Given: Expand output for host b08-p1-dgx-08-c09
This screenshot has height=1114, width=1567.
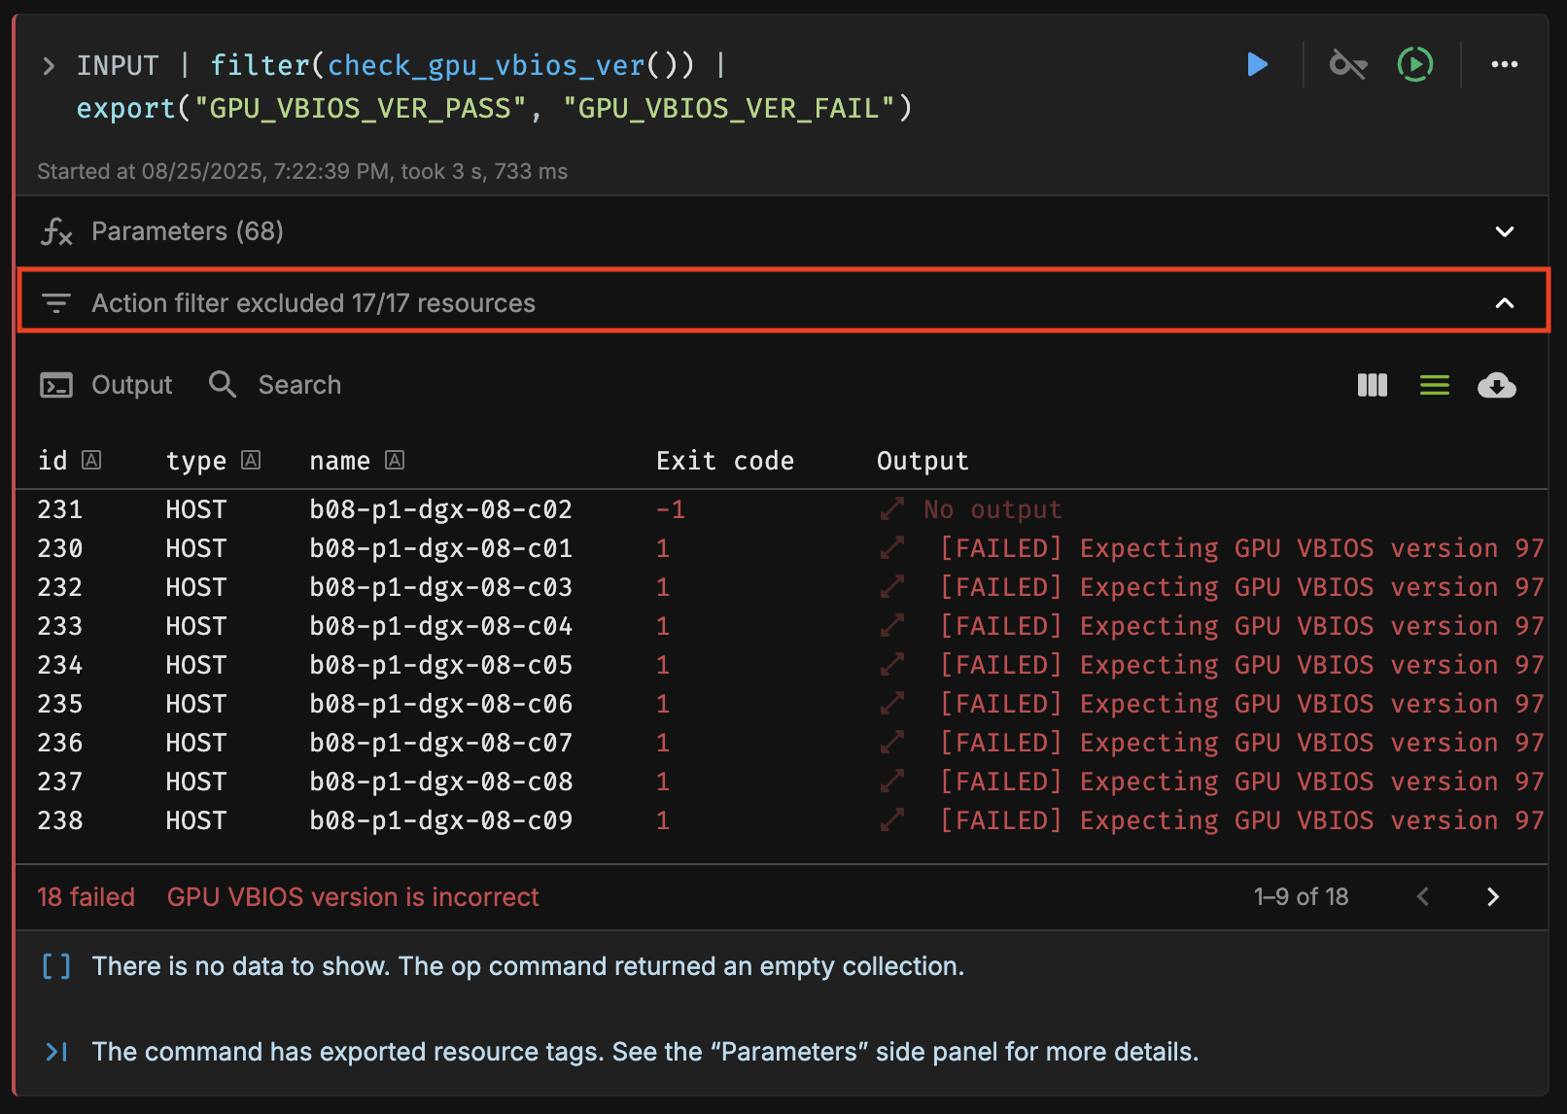Looking at the screenshot, I should point(892,820).
